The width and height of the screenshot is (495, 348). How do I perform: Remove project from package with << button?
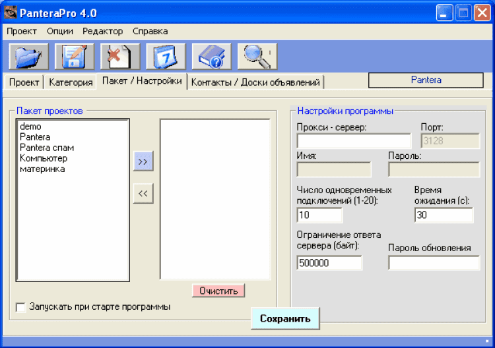point(143,193)
